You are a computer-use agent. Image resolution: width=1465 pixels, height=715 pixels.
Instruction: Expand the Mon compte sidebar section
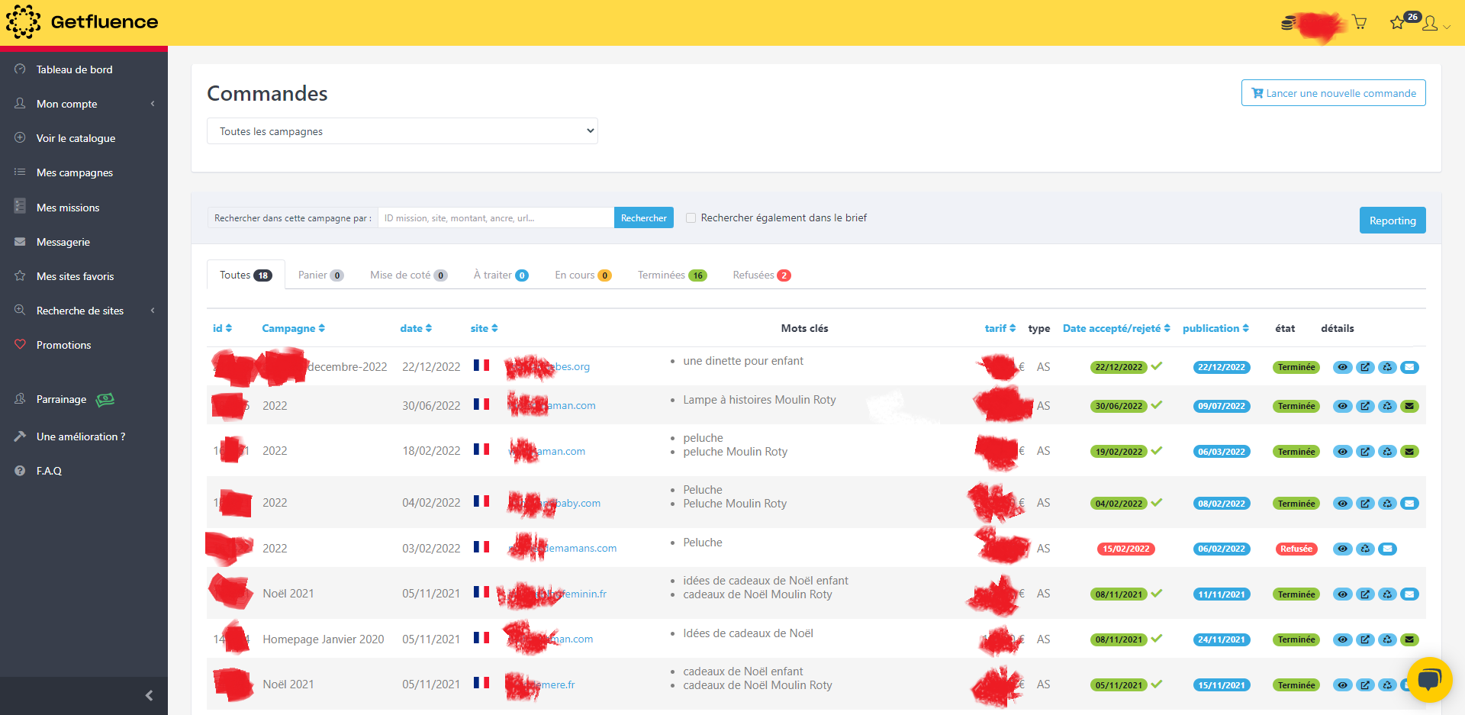[x=67, y=104]
